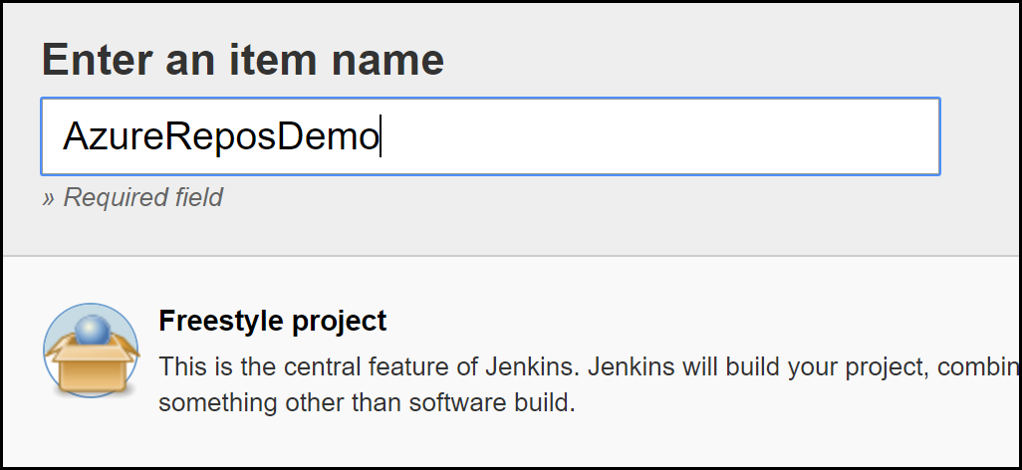Click the description line starting with This is the central

[x=590, y=366]
